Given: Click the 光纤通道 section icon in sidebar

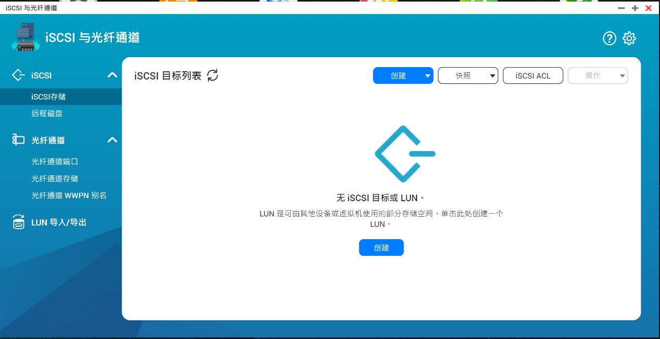Looking at the screenshot, I should click(18, 139).
